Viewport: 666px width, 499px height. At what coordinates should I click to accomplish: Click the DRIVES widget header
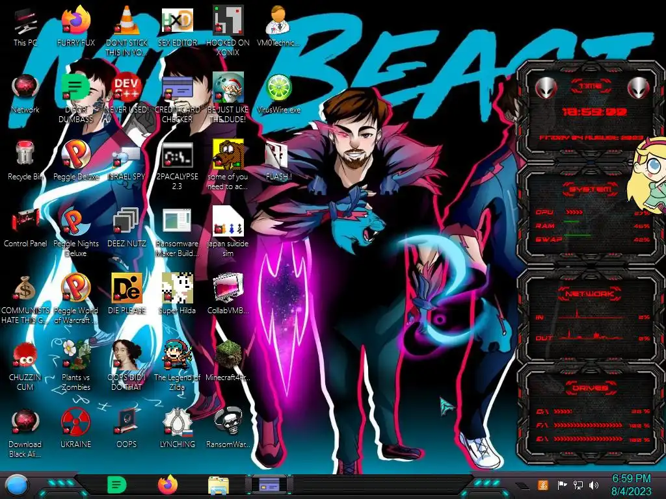(591, 388)
